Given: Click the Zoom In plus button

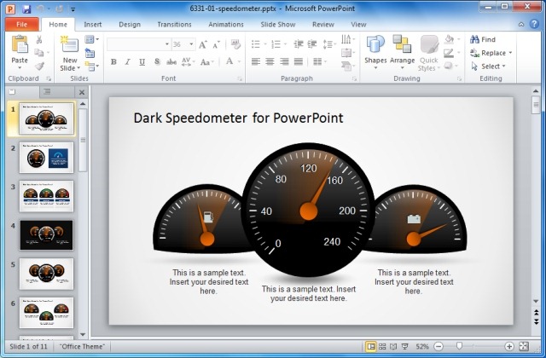Looking at the screenshot, I should pos(509,346).
